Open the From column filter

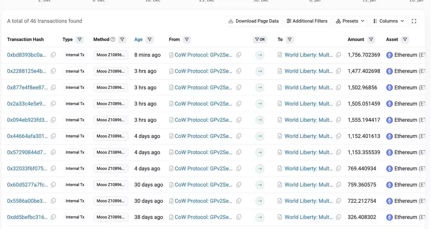(x=186, y=39)
